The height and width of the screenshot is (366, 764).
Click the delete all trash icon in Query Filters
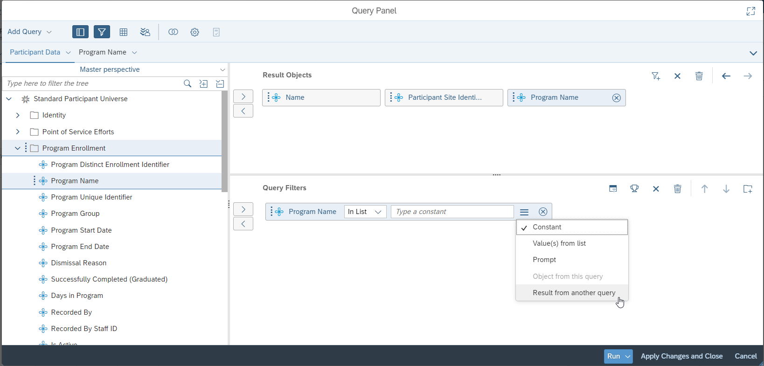coord(677,189)
